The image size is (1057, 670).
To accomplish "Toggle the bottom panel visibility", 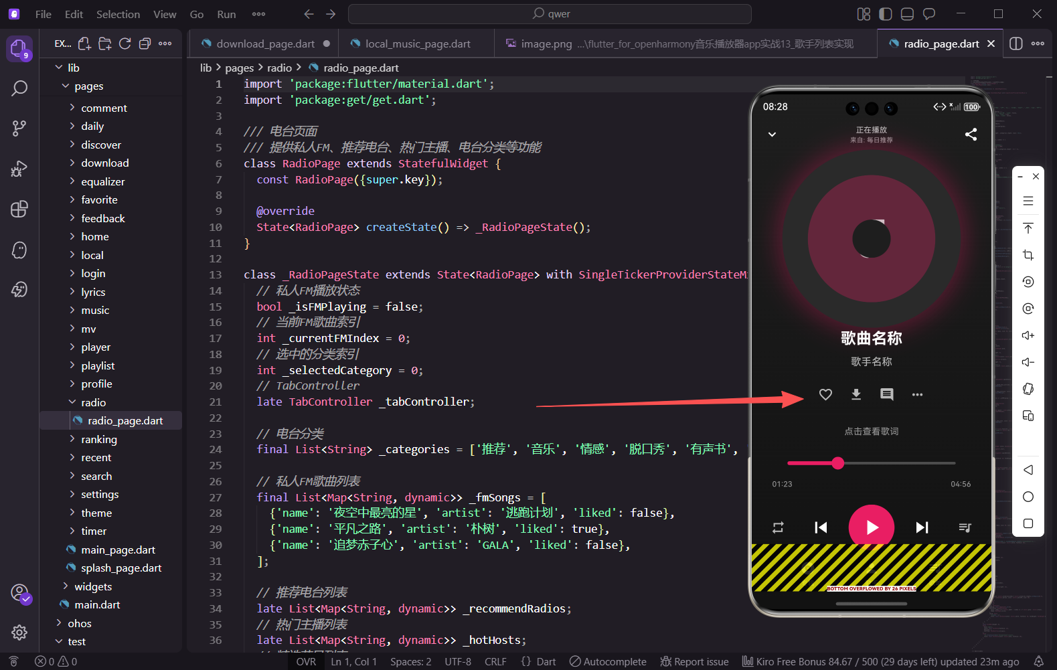I will (908, 14).
